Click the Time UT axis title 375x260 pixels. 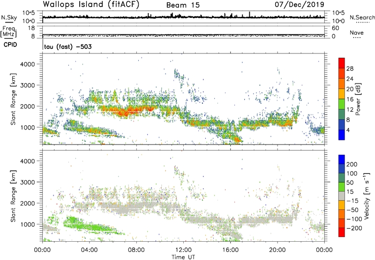pyautogui.click(x=183, y=257)
